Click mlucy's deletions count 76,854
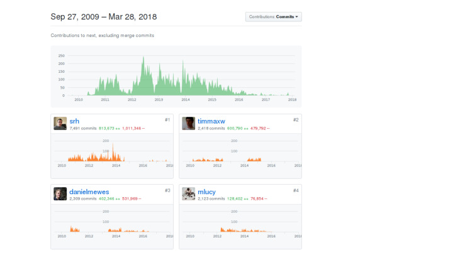Viewport: 472px width, 265px height. click(x=259, y=198)
